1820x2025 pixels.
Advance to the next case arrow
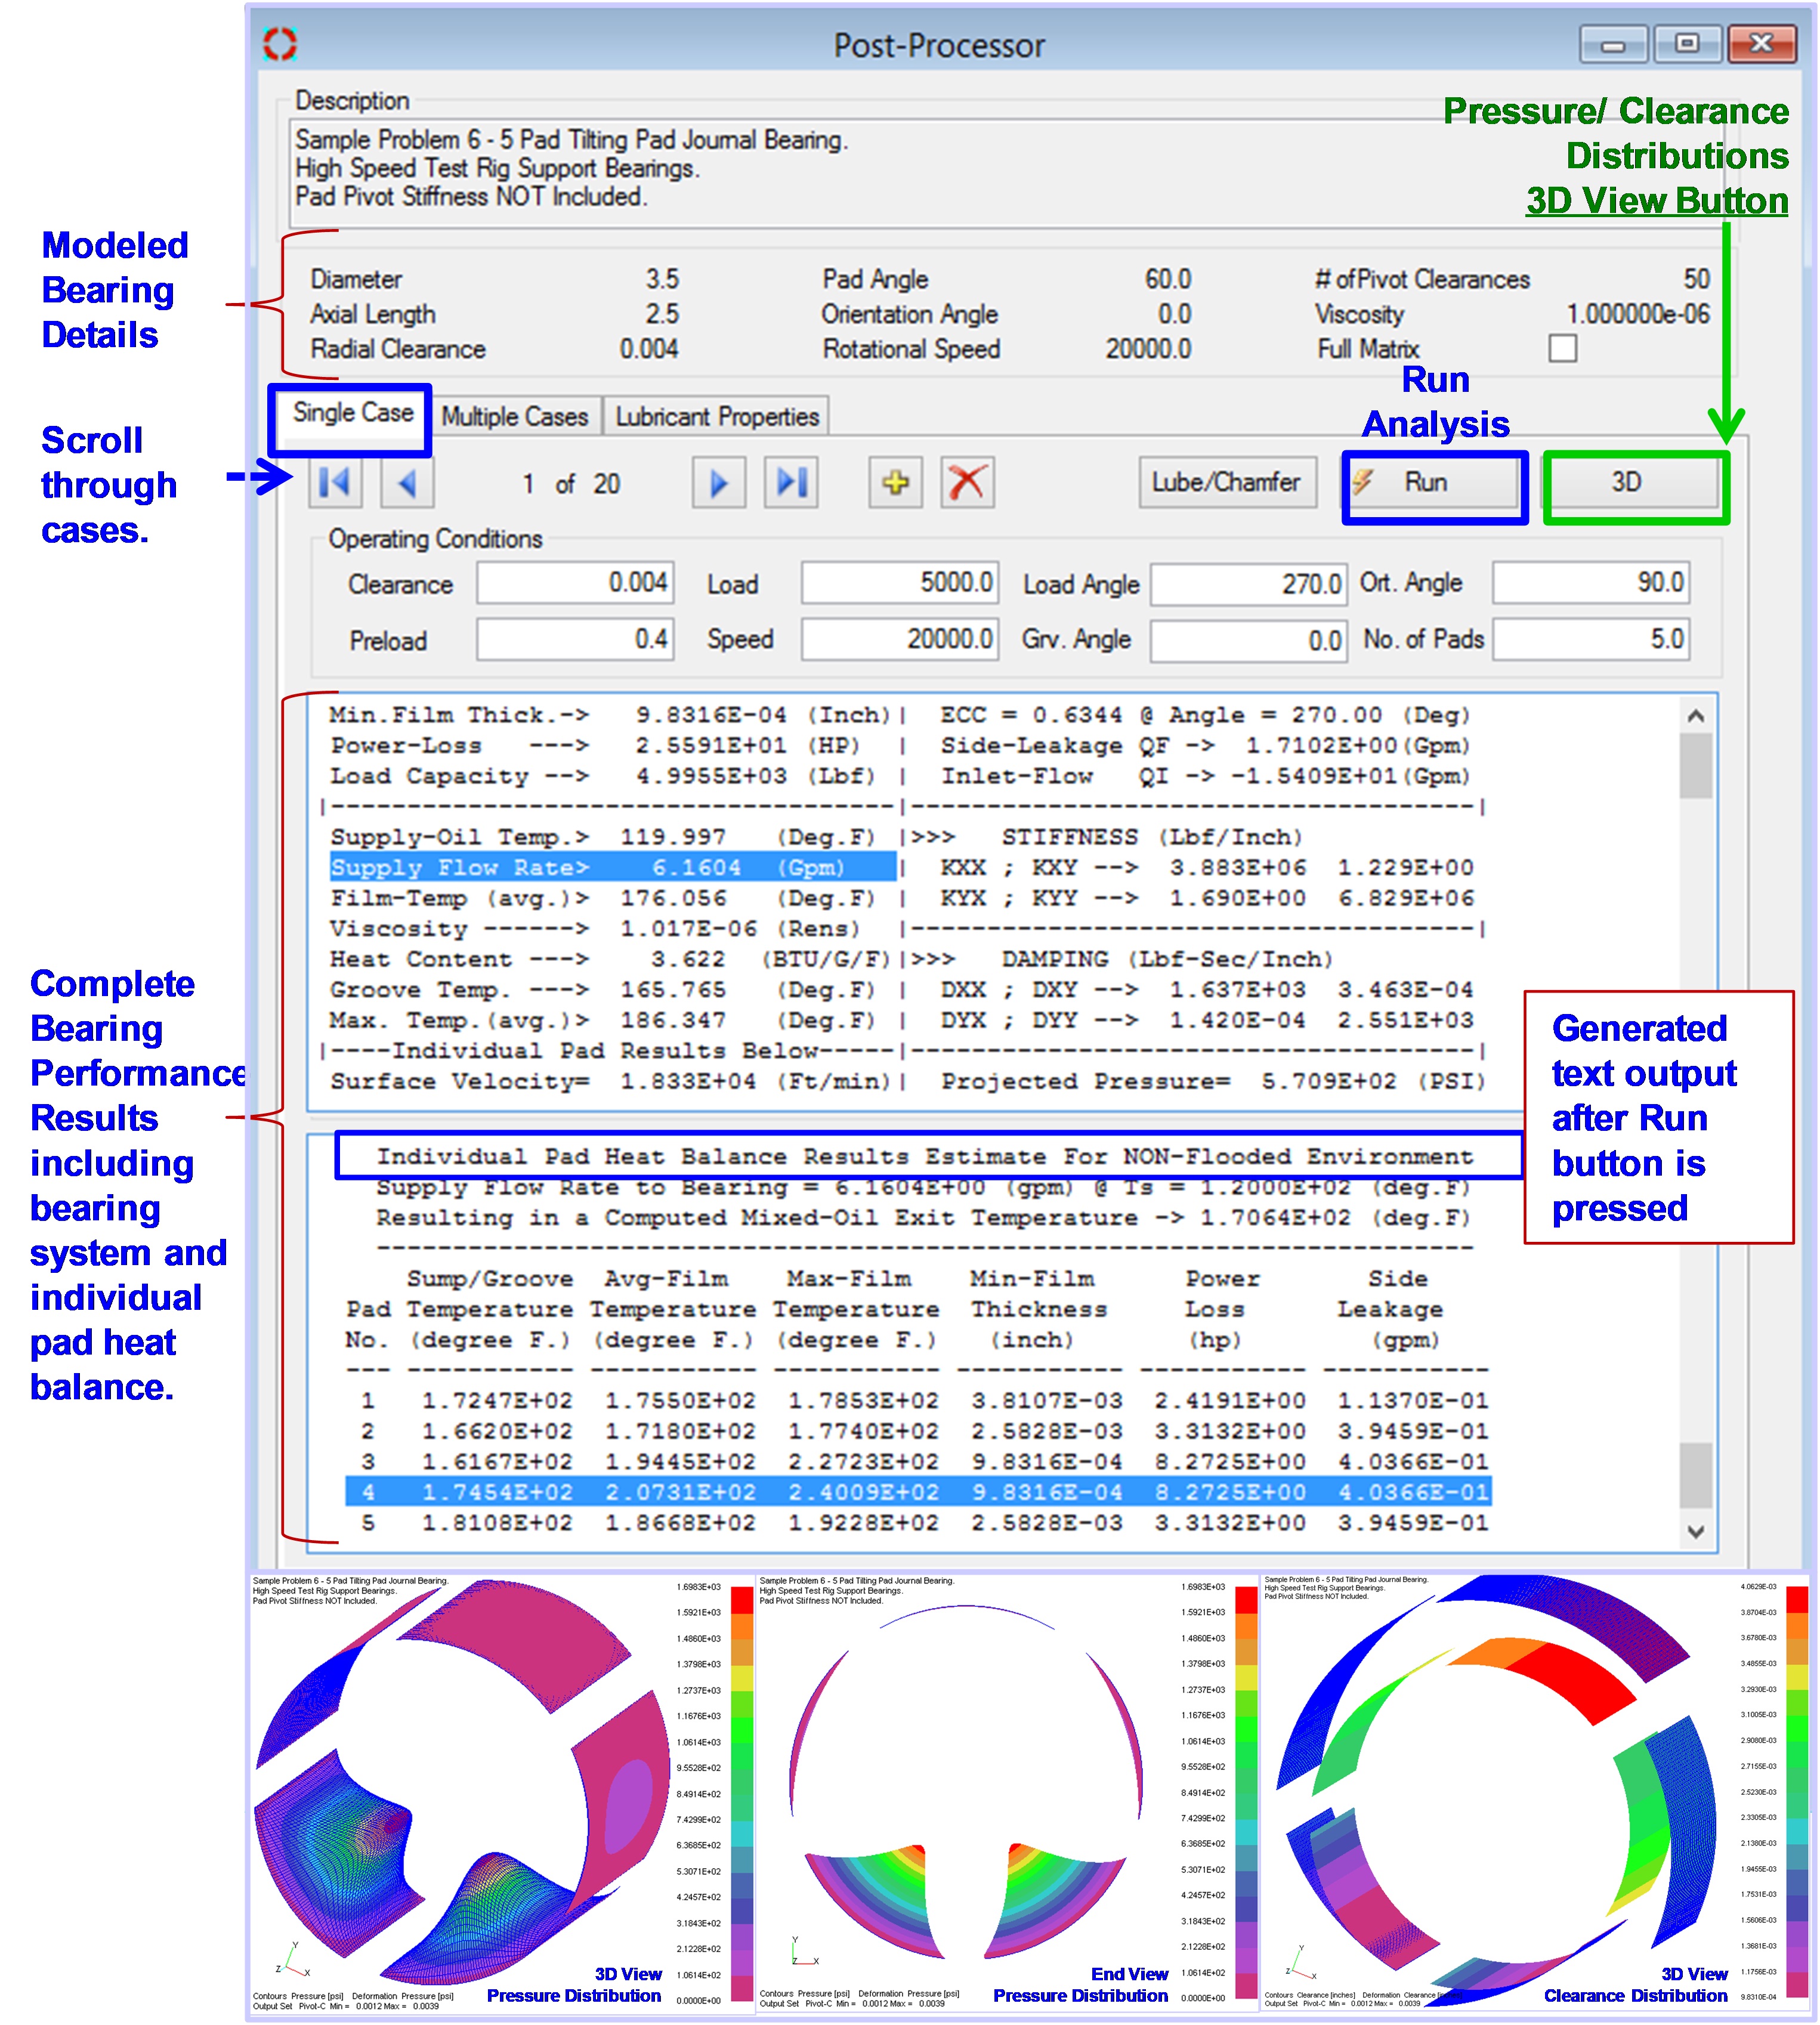point(719,484)
